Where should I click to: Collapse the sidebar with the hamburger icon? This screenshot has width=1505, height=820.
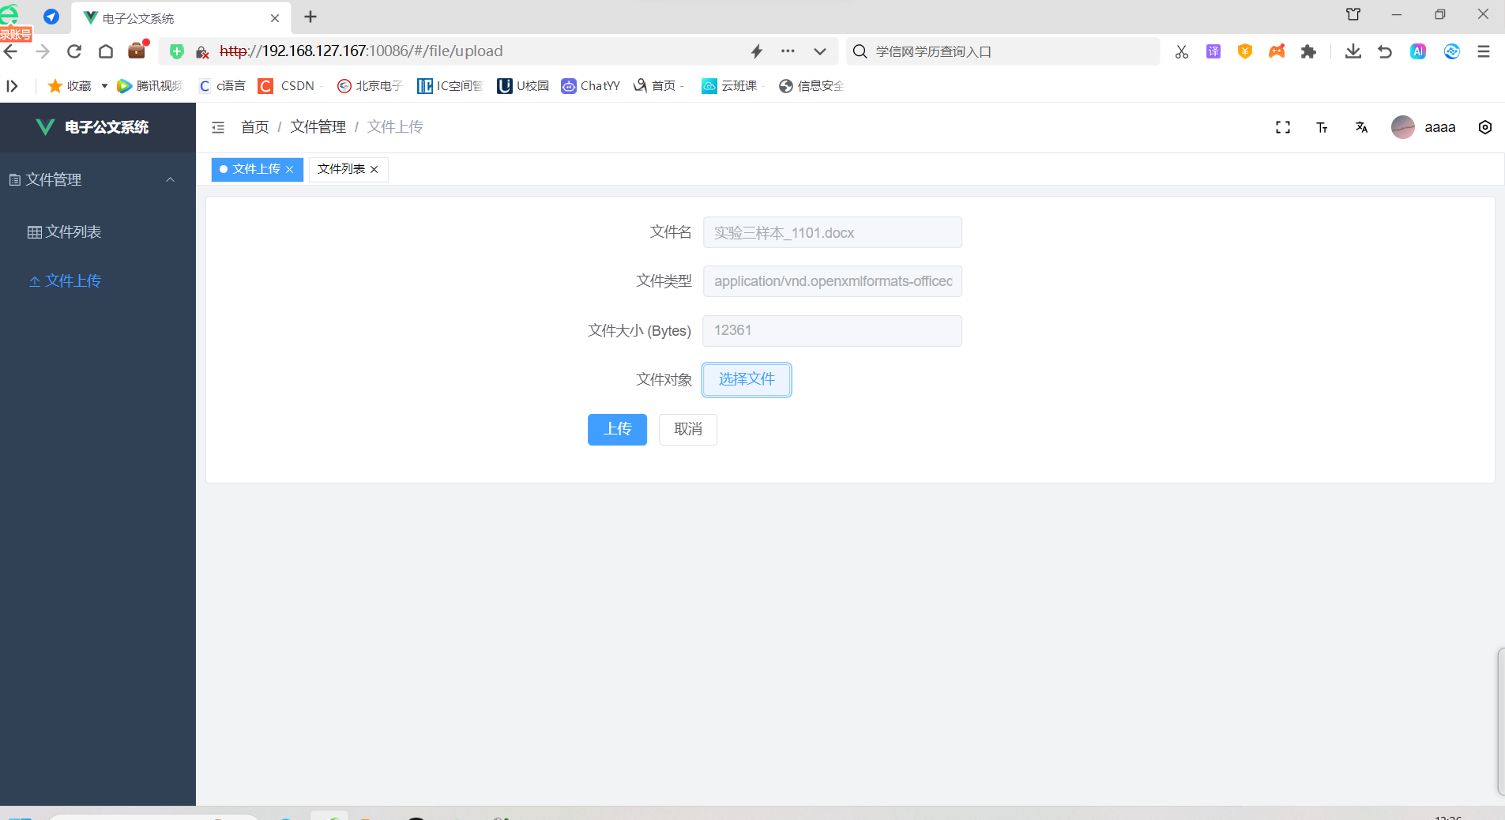[218, 127]
